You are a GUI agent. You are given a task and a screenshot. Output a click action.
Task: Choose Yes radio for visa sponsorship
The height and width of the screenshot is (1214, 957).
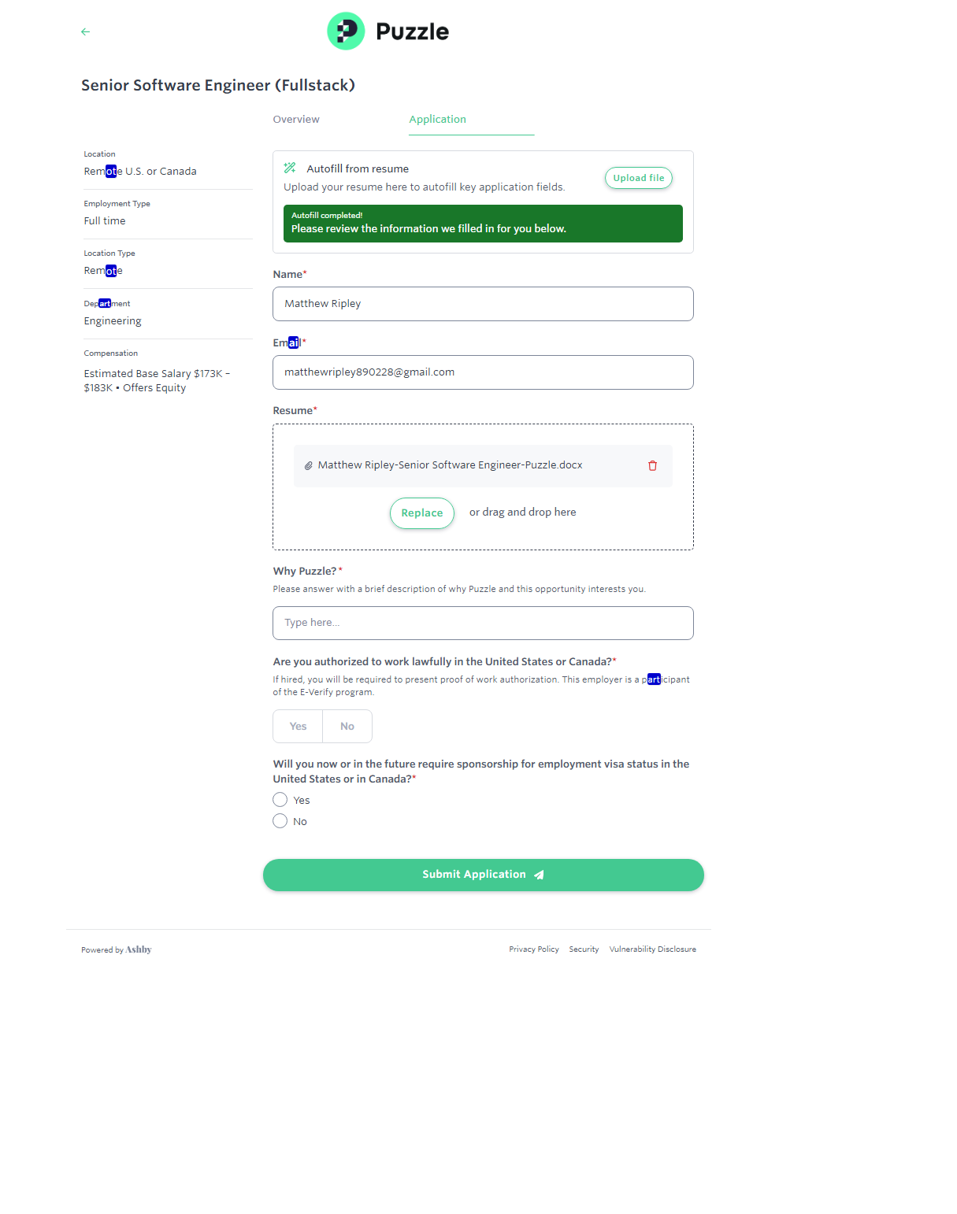(x=280, y=800)
